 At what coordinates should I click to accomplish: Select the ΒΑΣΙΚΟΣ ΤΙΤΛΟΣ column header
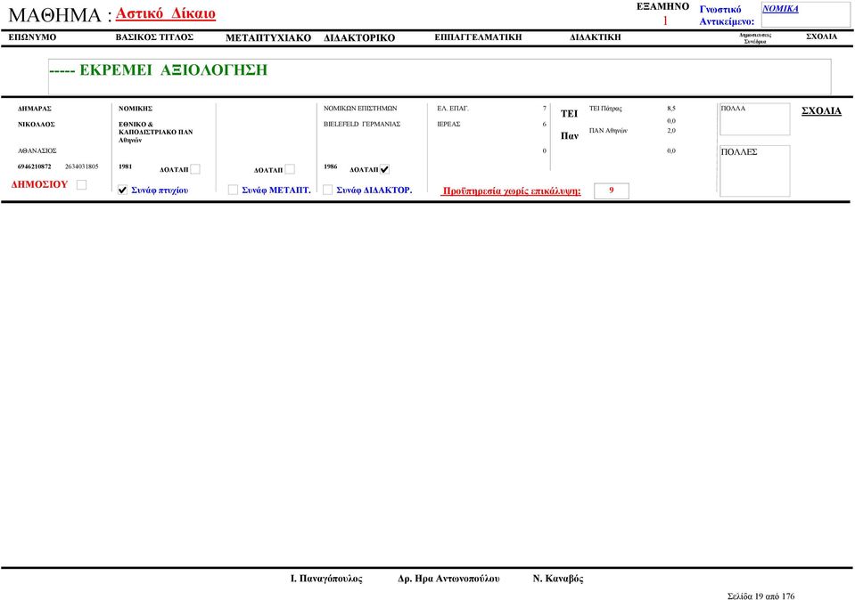(x=154, y=37)
